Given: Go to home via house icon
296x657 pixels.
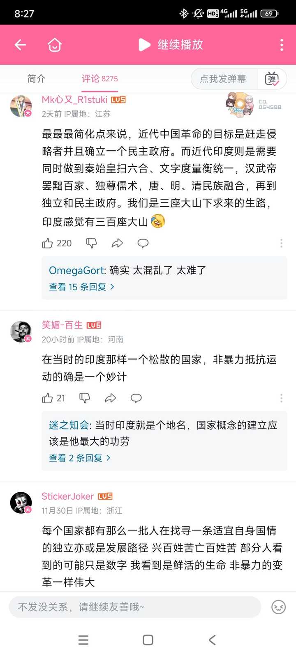Looking at the screenshot, I should 55,45.
